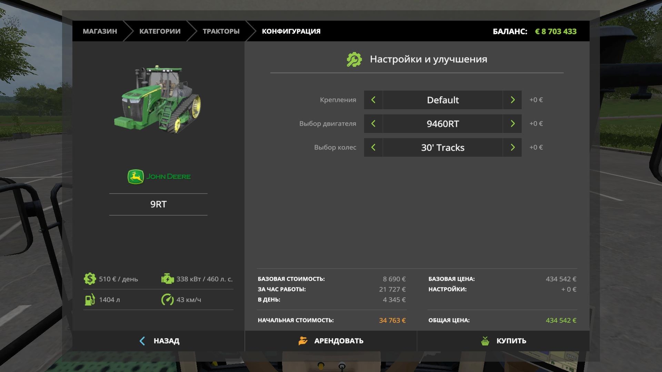Click the max speed gauge icon
This screenshot has width=662, height=372.
tap(167, 300)
